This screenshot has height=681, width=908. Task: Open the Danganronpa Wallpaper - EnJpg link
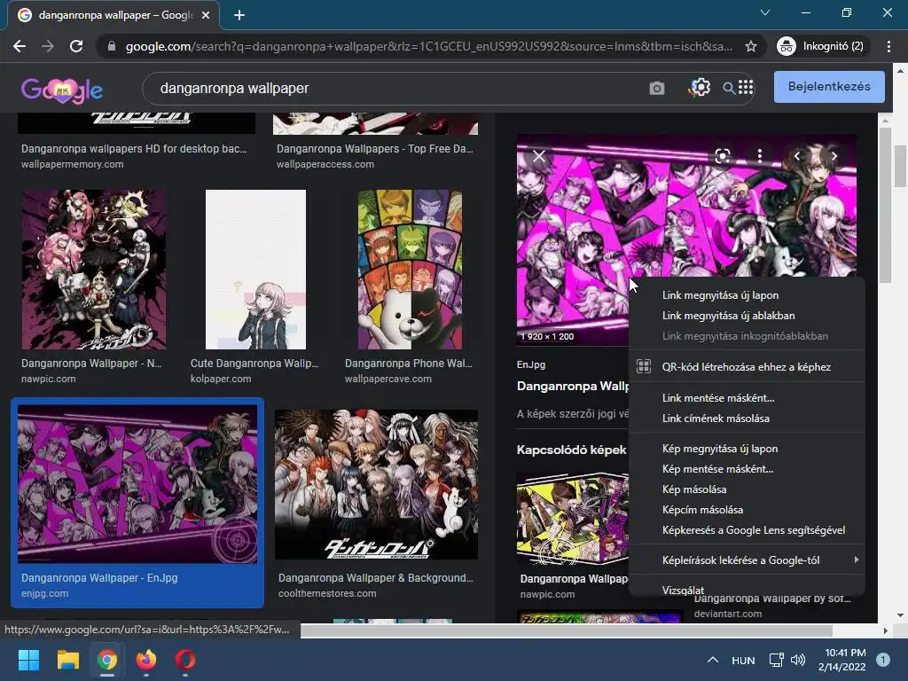[x=99, y=578]
